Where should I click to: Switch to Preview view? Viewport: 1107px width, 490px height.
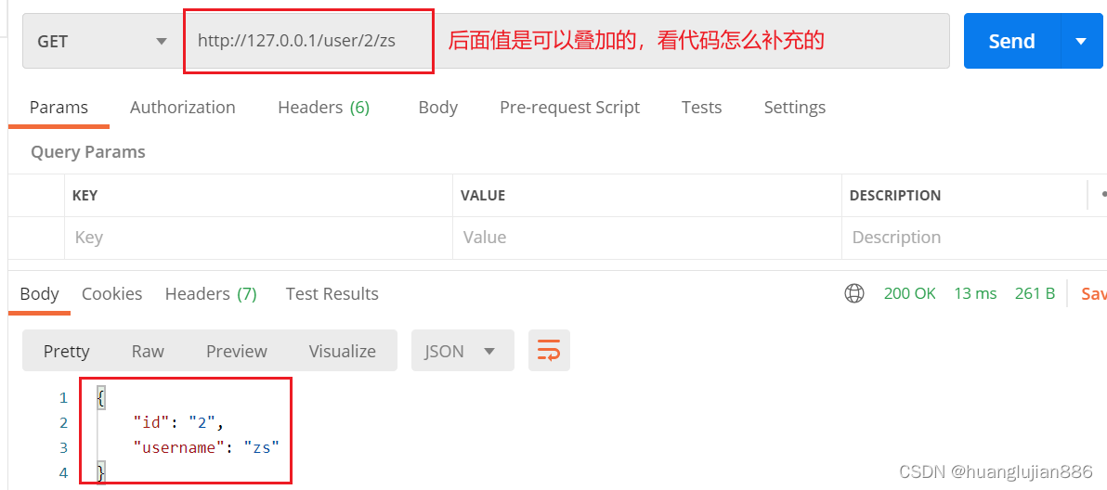click(237, 351)
